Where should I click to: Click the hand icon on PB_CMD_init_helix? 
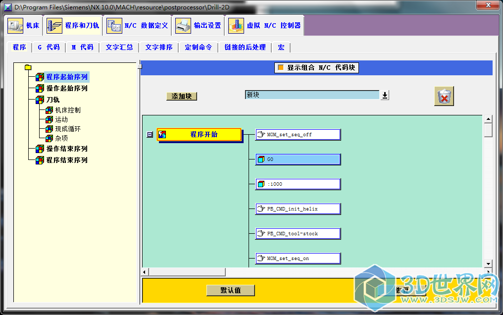coord(261,209)
